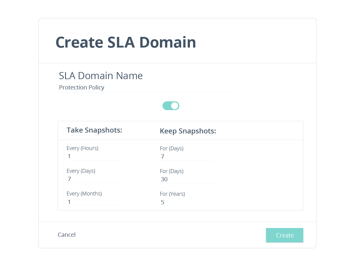This screenshot has width=355, height=266.
Task: Set the Every (Hours) snapshot value
Action: 94,156
